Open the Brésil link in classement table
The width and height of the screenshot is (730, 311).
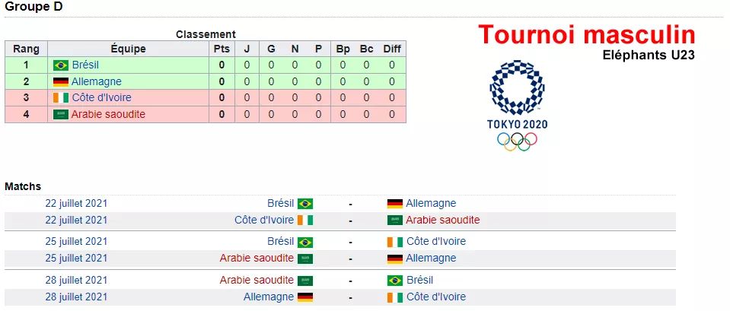coord(85,65)
